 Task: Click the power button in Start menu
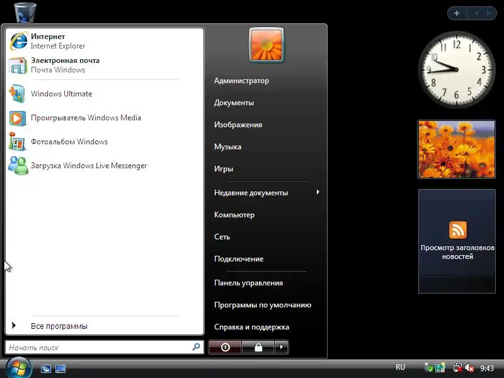point(225,347)
